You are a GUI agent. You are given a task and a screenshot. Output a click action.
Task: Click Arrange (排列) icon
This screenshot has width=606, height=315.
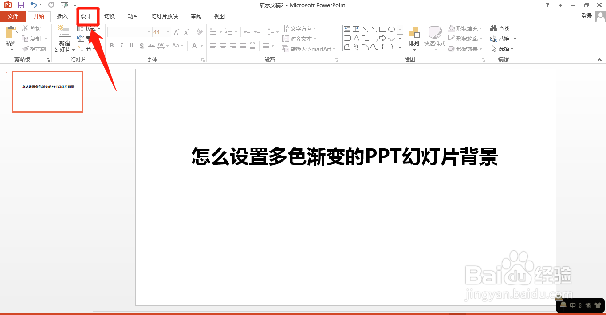coord(413,32)
